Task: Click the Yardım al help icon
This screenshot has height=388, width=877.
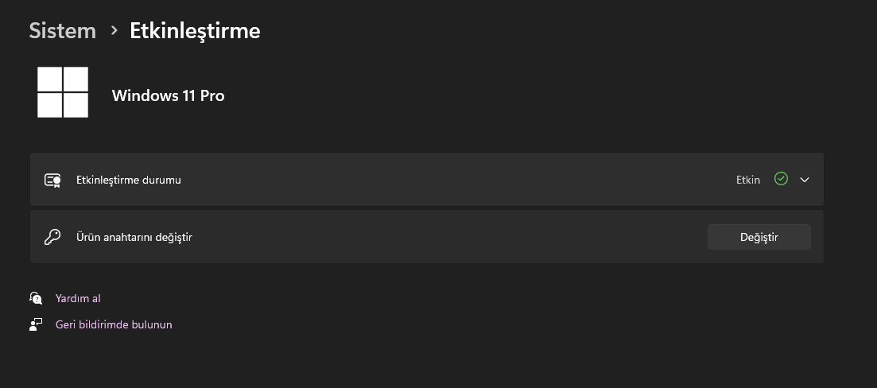Action: click(36, 298)
